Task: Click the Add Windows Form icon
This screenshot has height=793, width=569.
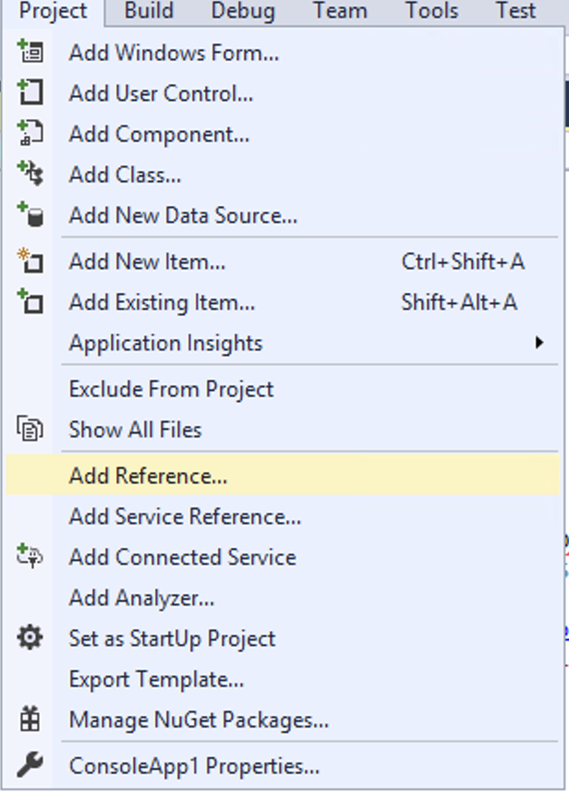Action: point(30,53)
